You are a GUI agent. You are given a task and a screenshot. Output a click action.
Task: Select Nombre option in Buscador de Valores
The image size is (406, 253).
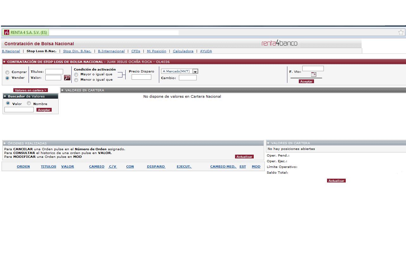(x=29, y=103)
